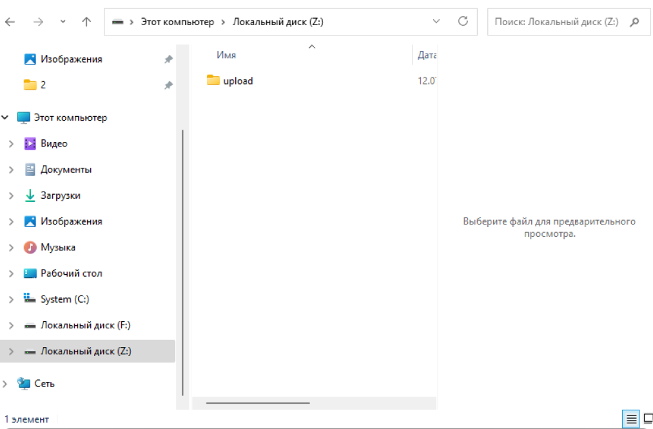Screen dimensions: 653x429
Task: Click the horizontal scrollbar in file list
Action: pos(258,403)
